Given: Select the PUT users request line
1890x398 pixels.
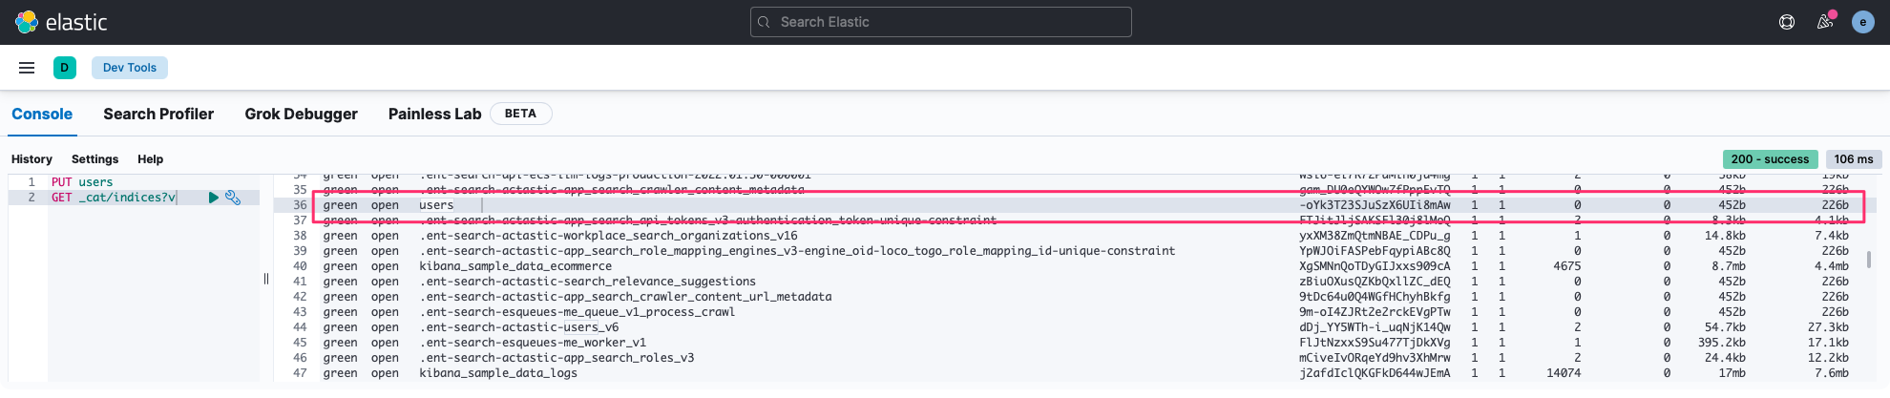Looking at the screenshot, I should point(82,182).
